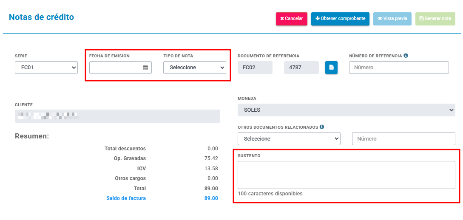Expand the Tipo de nota dropdown
463x220 pixels.
pos(195,68)
